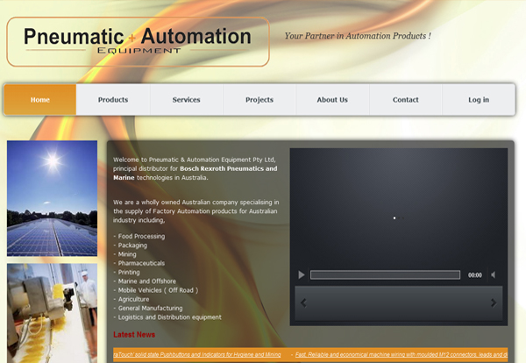Open the Services menu item
This screenshot has width=526, height=363.
(x=186, y=100)
